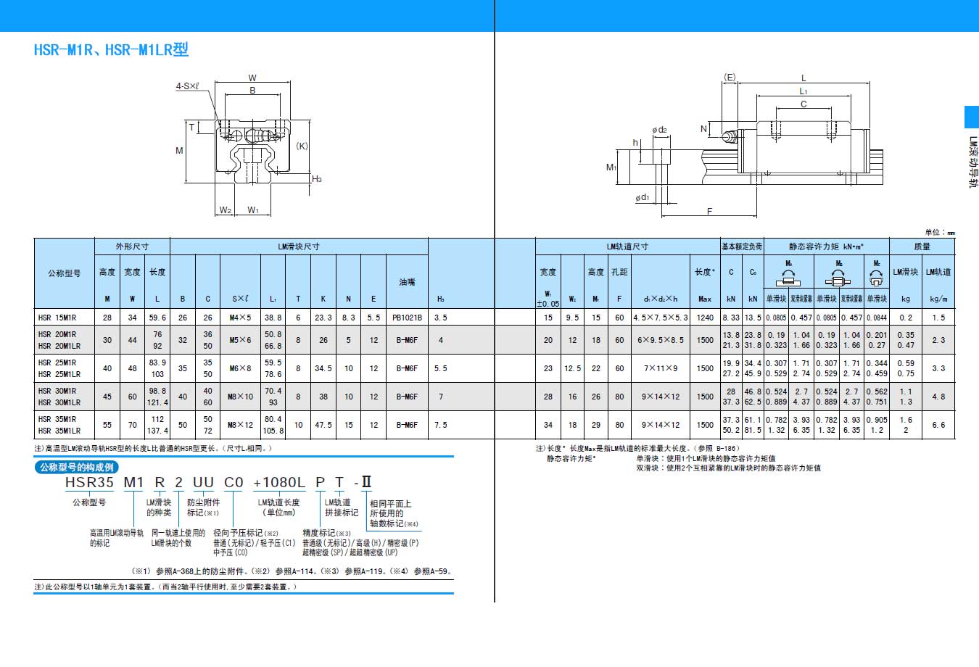Select the M5×6 screw size cell
The height and width of the screenshot is (667, 979).
pos(240,340)
